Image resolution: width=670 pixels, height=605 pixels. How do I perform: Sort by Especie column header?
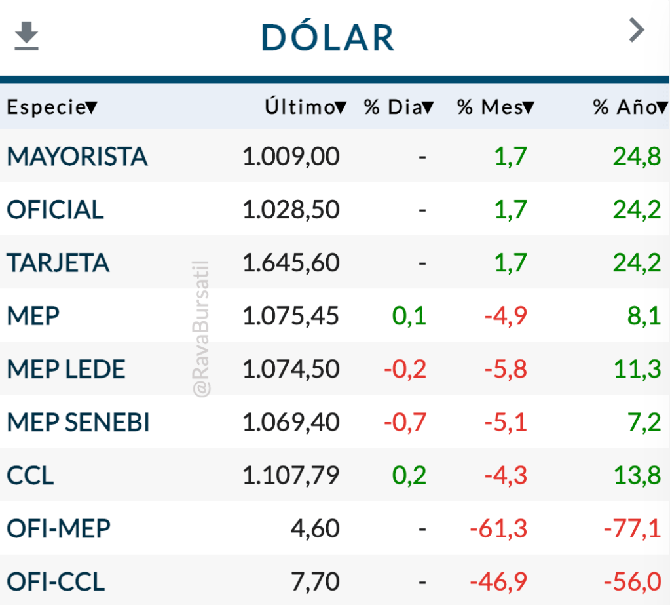point(52,107)
